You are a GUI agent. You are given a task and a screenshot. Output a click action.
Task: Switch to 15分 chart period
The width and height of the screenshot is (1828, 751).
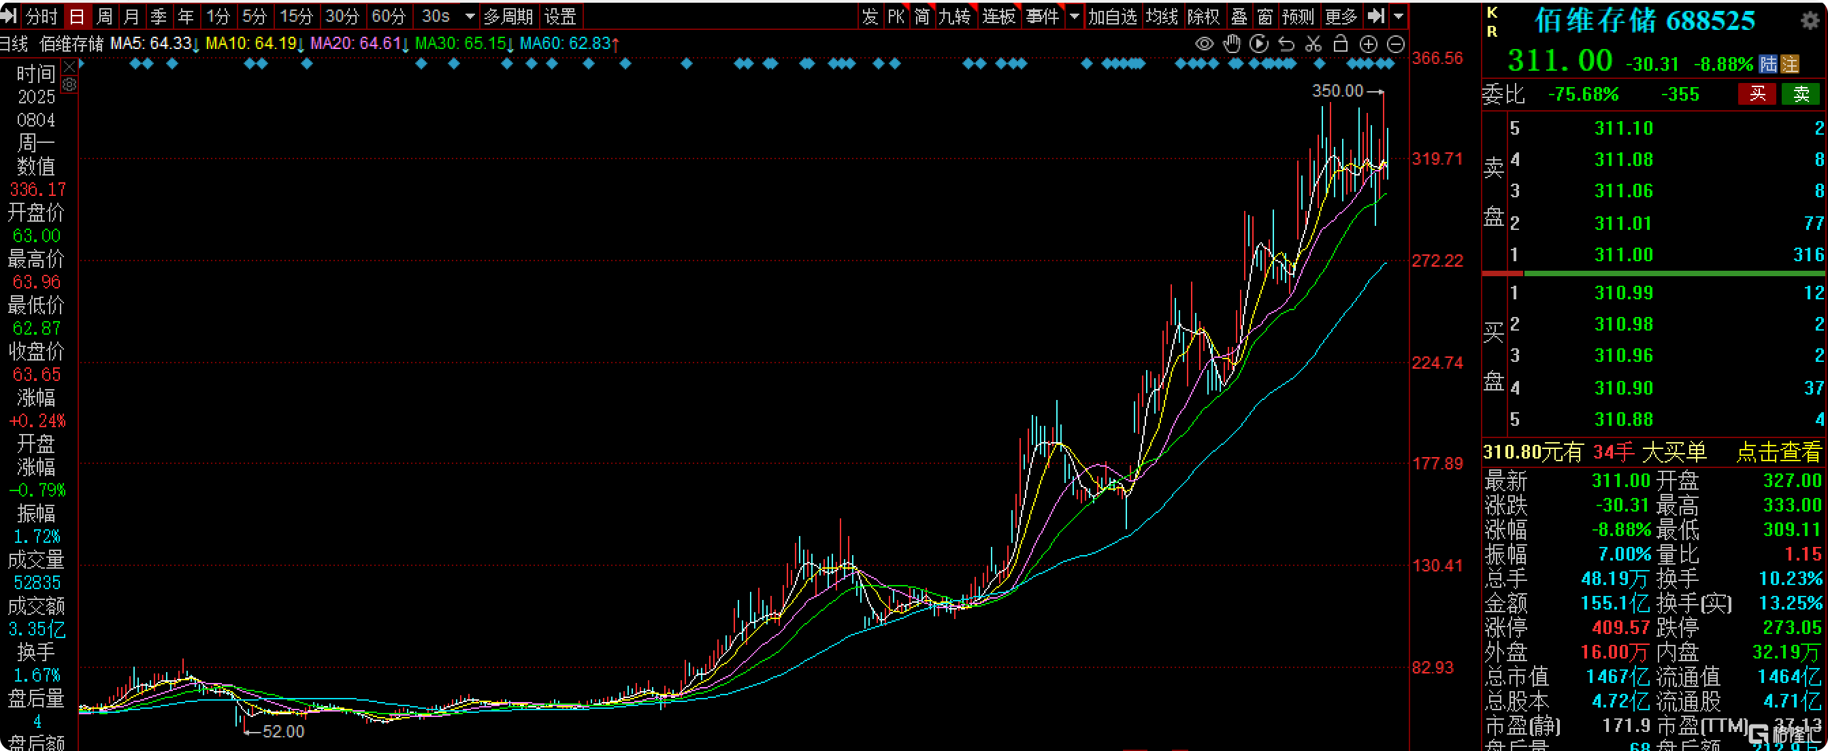(296, 16)
